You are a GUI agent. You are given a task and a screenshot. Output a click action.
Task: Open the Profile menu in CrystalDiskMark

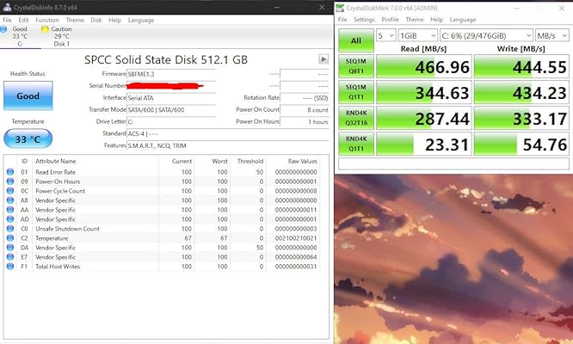click(x=390, y=20)
